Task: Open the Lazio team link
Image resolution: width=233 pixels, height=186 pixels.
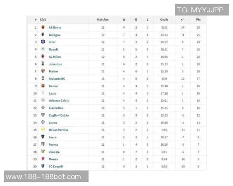Action: 52,93
